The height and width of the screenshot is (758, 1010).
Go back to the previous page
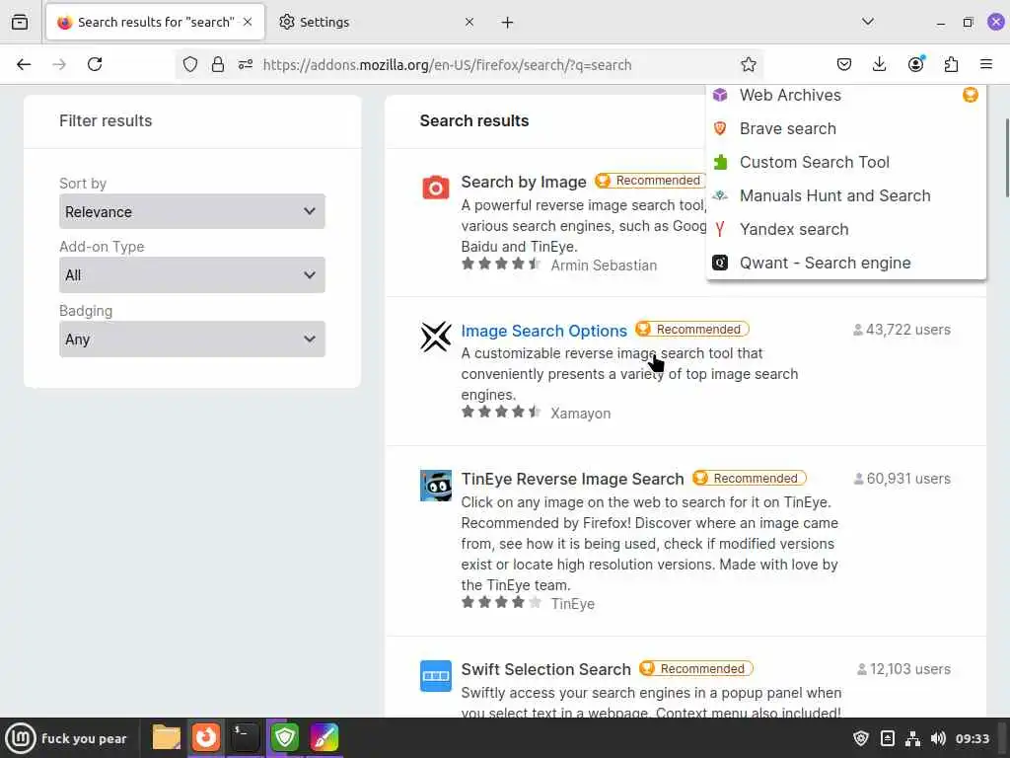24,64
